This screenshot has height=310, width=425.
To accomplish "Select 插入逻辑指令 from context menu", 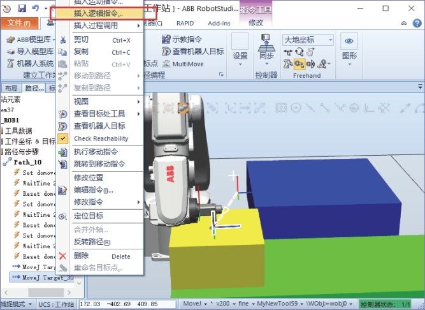I will (98, 13).
